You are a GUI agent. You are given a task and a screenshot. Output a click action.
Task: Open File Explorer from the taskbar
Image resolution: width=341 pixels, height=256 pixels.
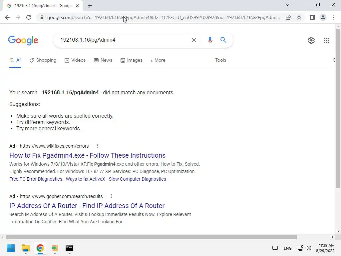coord(25,248)
